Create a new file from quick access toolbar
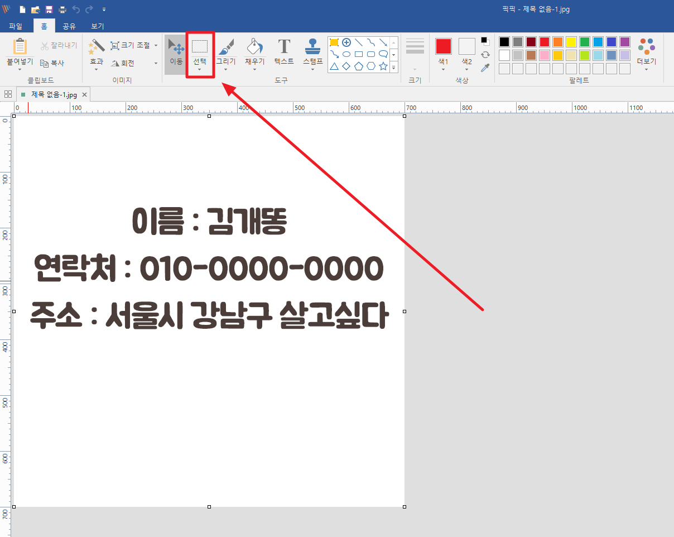Image resolution: width=674 pixels, height=537 pixels. pos(22,9)
